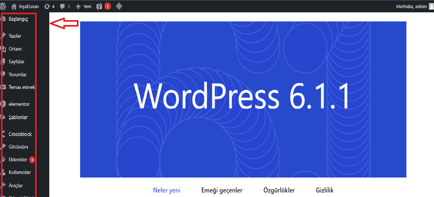Viewport: 434px width, 197px height.
Task: Click the Crocoblock logo icon
Action: pyautogui.click(x=4, y=134)
